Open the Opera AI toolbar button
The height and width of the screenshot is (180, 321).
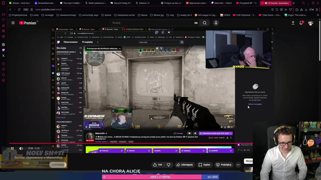(x=311, y=9)
